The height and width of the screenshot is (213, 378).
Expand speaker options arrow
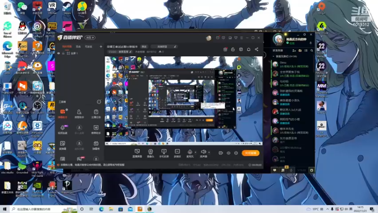coord(209,152)
